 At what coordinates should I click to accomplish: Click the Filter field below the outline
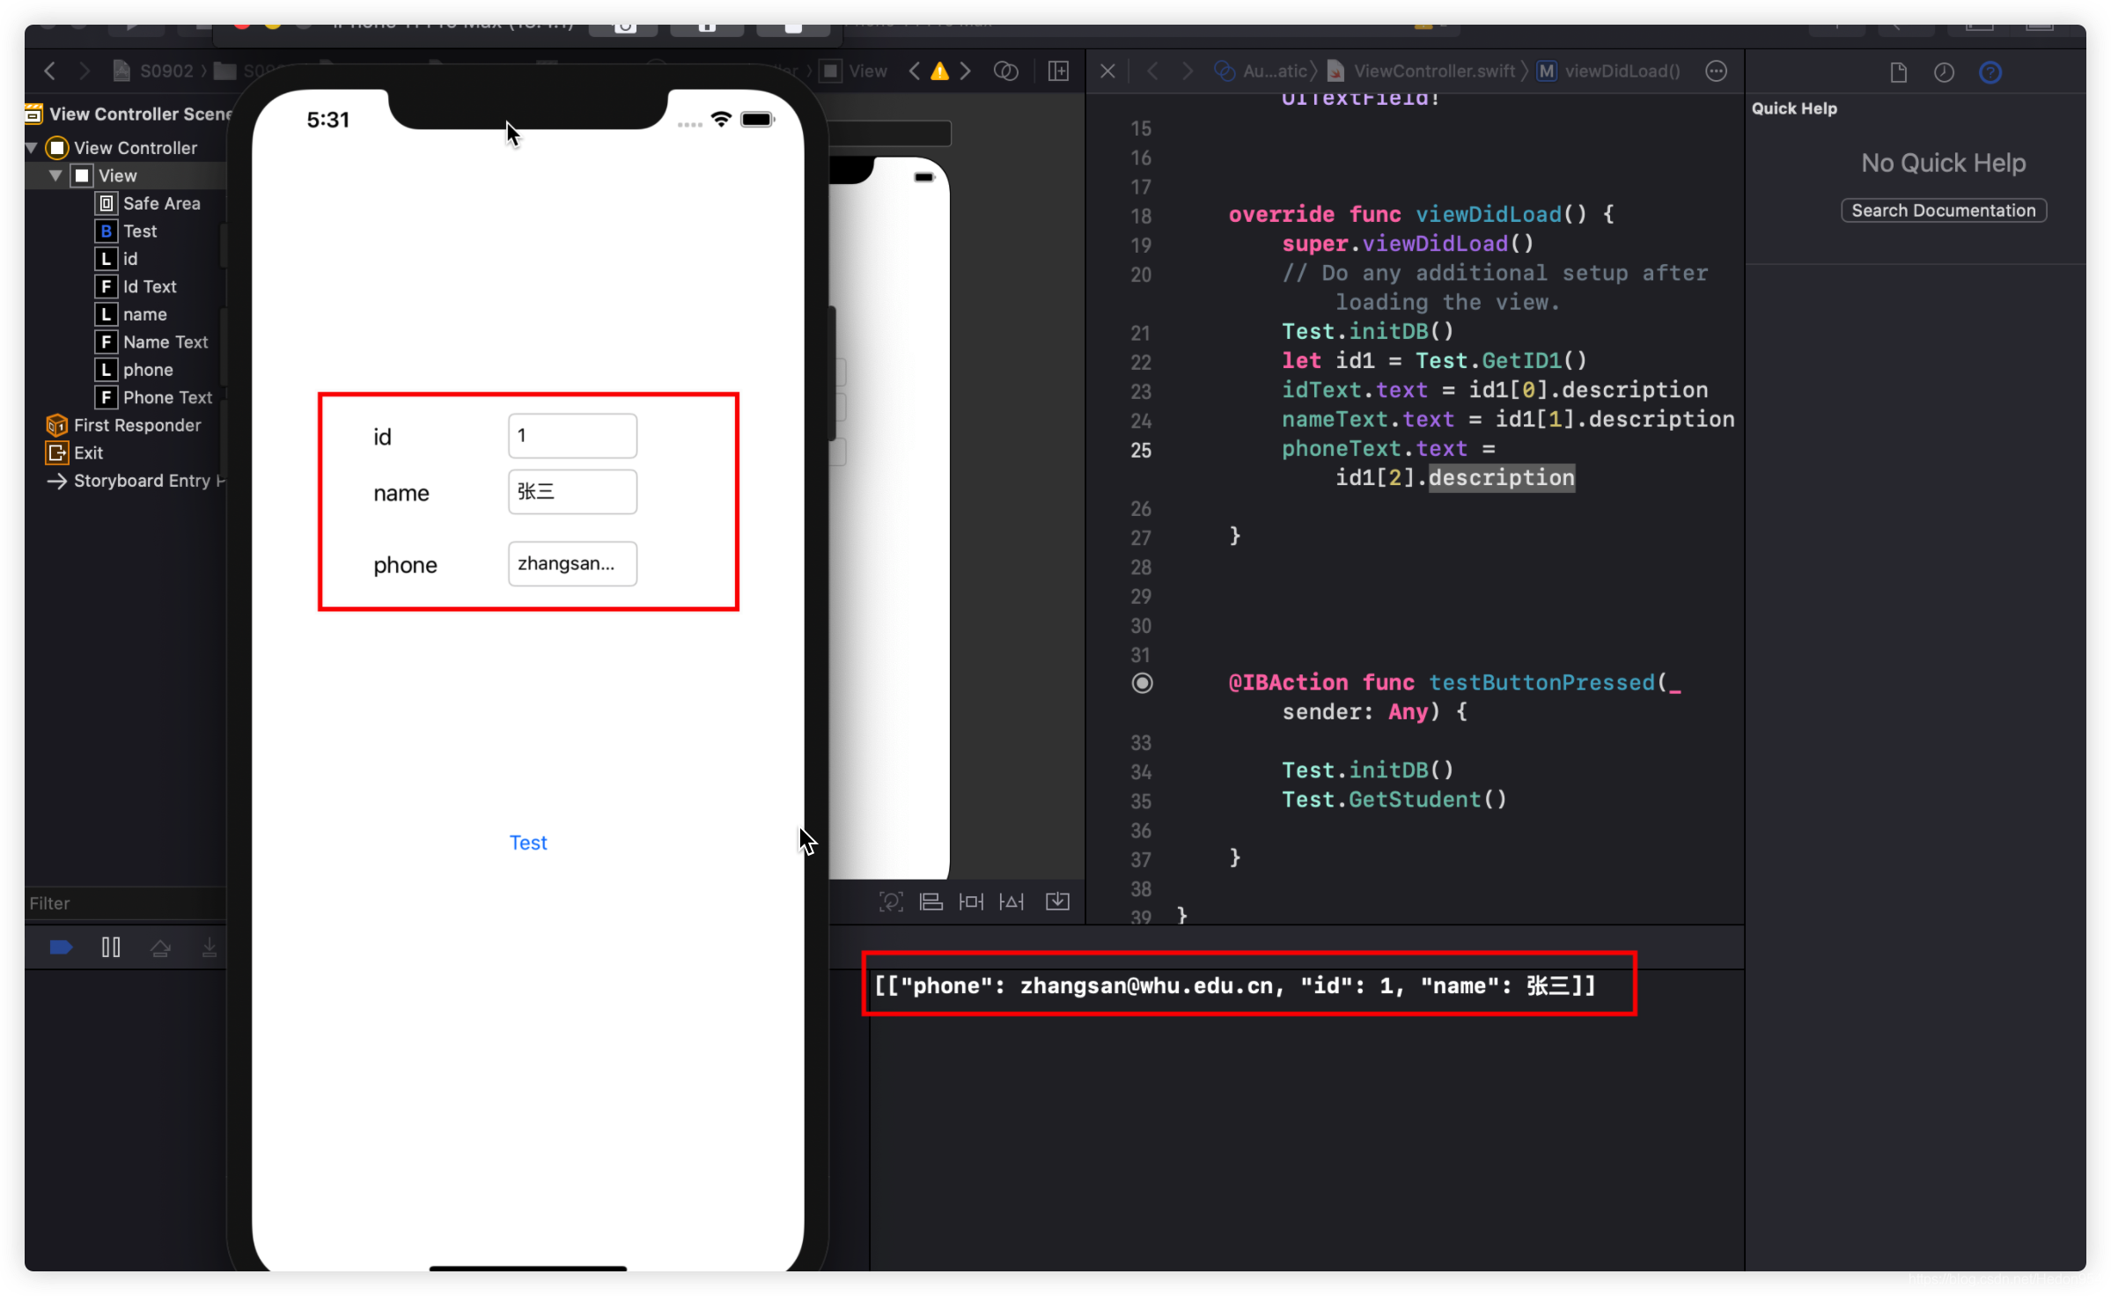pos(123,902)
